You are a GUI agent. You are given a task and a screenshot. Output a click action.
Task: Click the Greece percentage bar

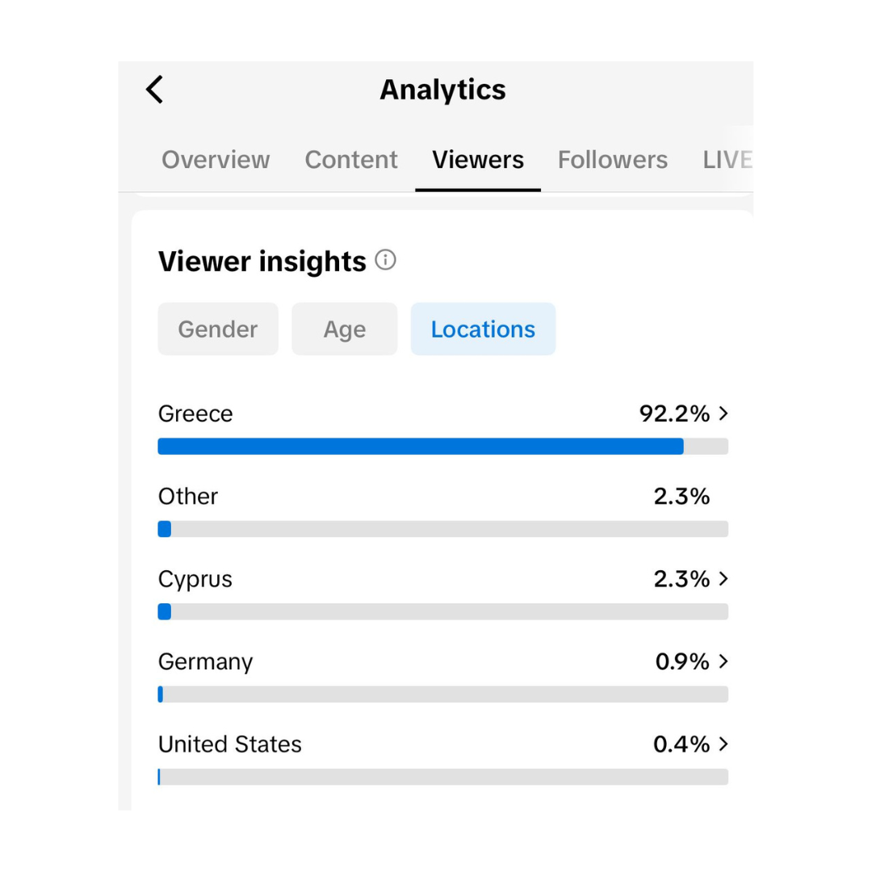point(442,446)
